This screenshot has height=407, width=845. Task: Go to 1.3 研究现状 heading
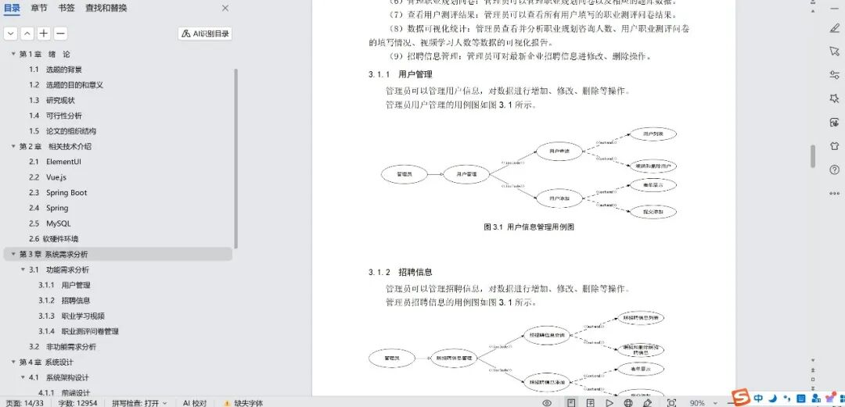(x=52, y=100)
